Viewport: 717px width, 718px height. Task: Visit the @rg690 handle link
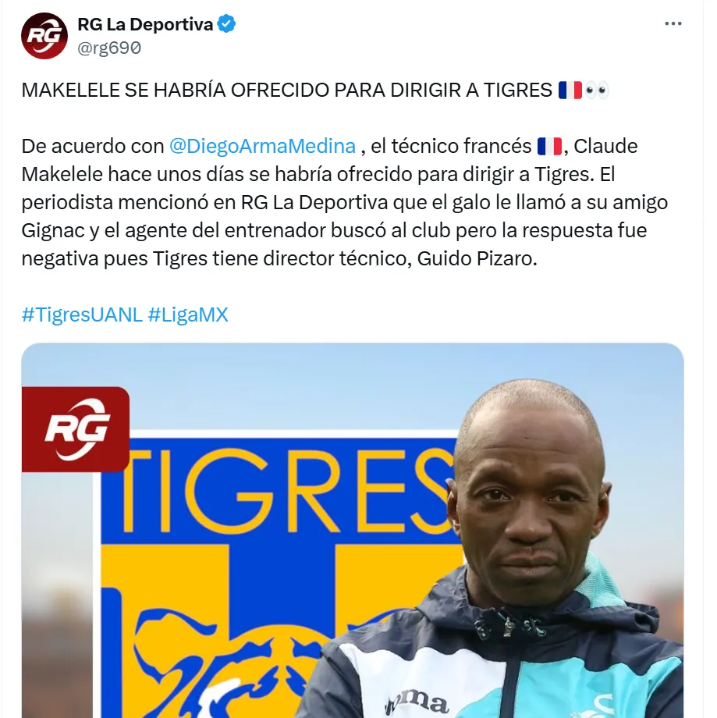pyautogui.click(x=109, y=48)
